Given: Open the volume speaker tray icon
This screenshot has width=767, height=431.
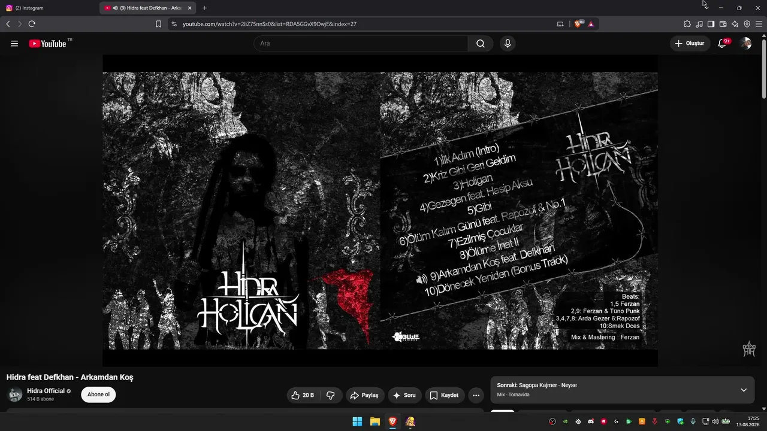Looking at the screenshot, I should point(715,421).
